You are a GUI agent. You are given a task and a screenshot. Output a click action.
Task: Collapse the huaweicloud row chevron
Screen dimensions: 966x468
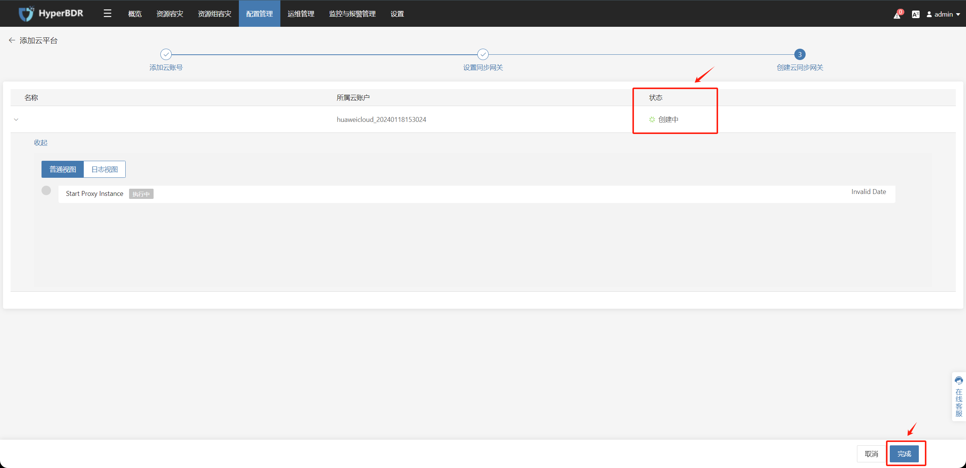click(16, 120)
